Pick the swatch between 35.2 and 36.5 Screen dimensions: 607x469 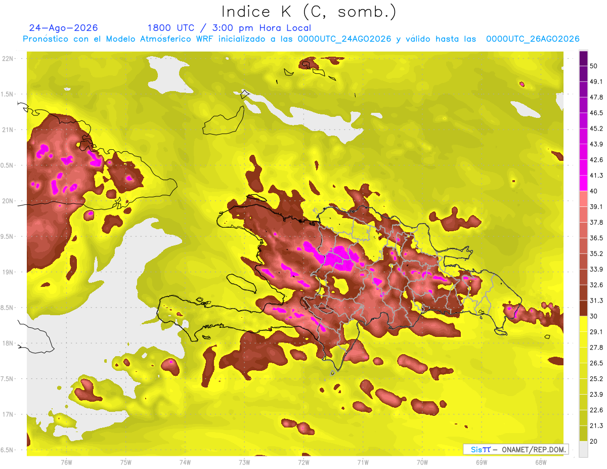coord(583,246)
